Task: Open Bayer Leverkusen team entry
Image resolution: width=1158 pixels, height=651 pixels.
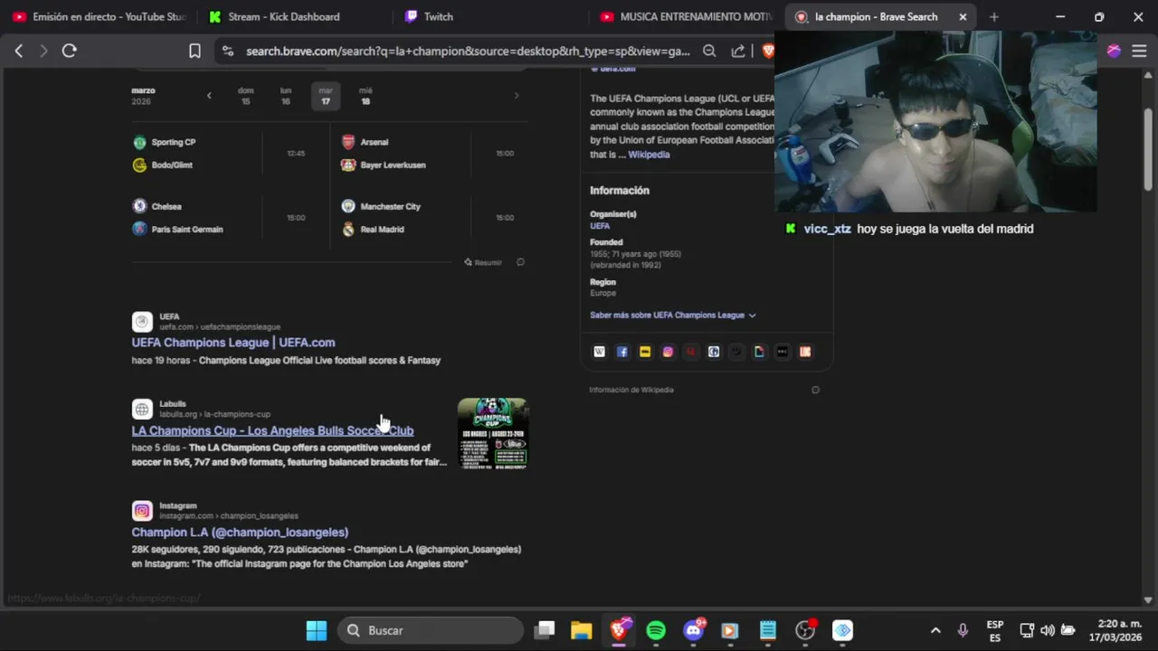Action: pos(384,165)
